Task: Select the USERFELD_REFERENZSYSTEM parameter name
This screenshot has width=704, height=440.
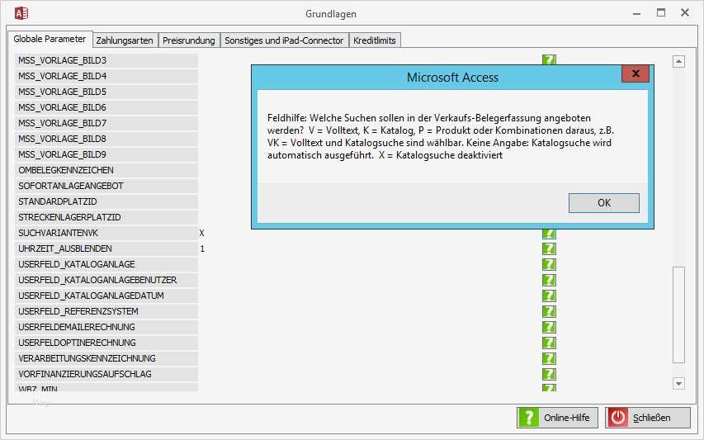Action: click(x=106, y=311)
